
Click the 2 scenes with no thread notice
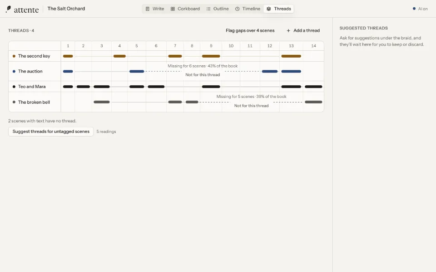click(42, 121)
